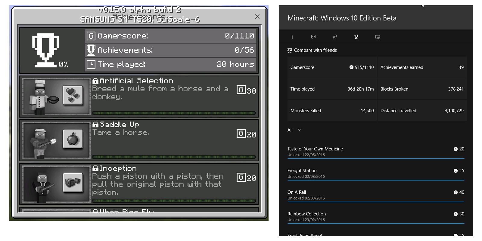Click the blue progress line under Freight Station
The height and width of the screenshot is (241, 482).
pos(376,180)
